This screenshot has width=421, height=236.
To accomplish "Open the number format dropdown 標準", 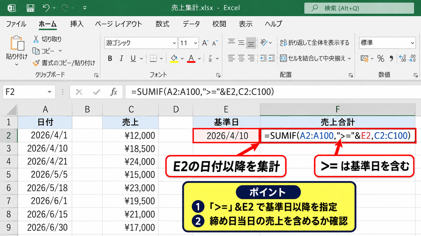I will 412,43.
